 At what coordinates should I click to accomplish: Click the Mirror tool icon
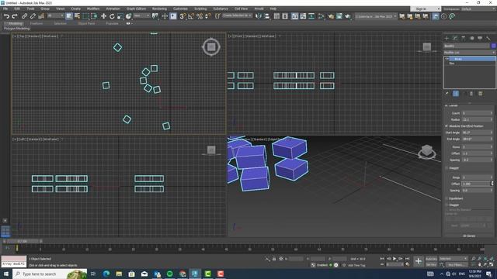coord(259,16)
